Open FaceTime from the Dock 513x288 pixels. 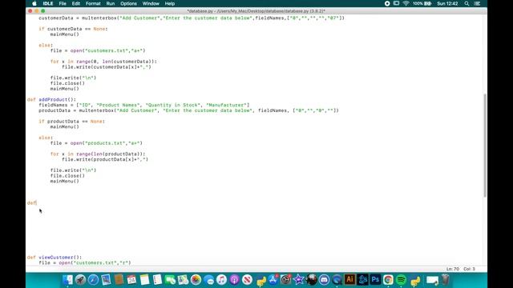(170, 280)
